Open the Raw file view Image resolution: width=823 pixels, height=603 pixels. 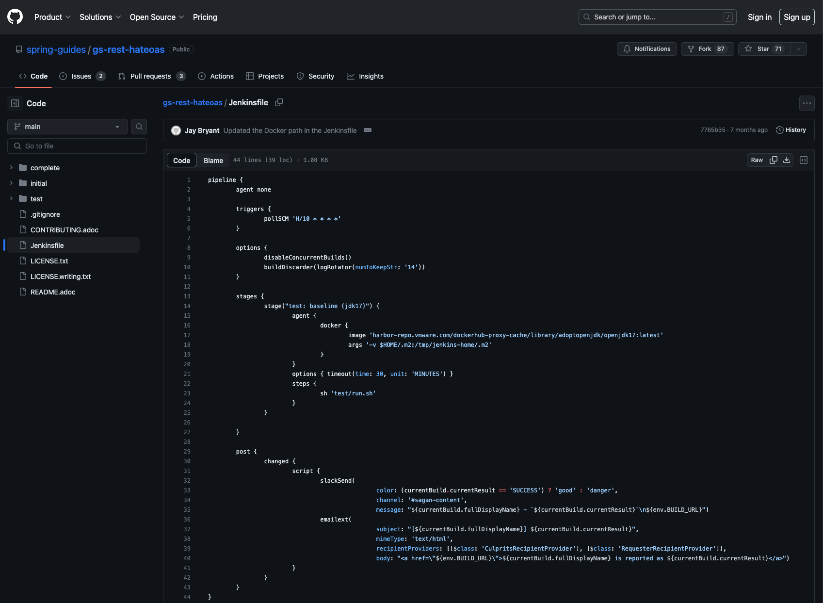(x=757, y=160)
